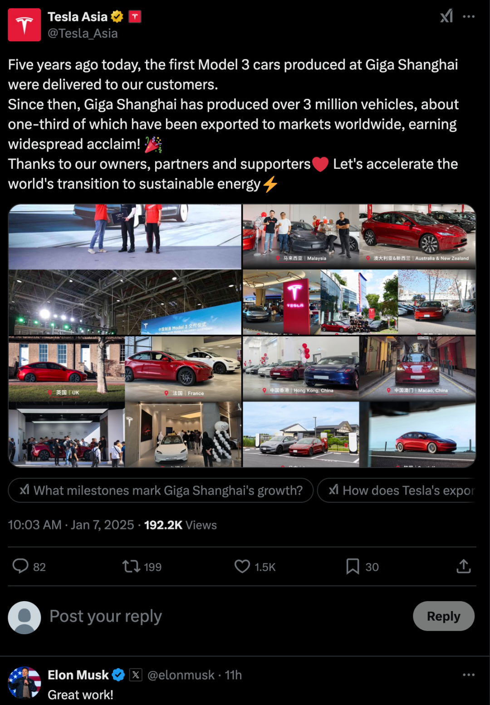490x705 pixels.
Task: Repost the Tesla Asia post
Action: tap(132, 566)
